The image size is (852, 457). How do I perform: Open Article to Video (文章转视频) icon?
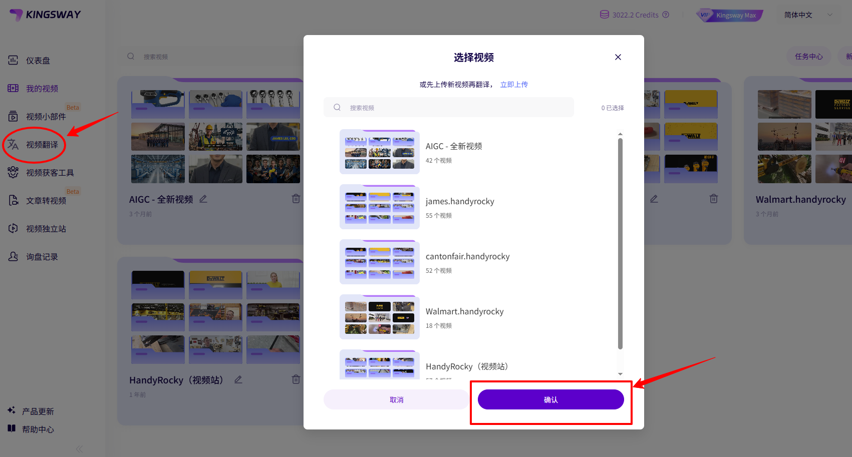[x=13, y=201]
